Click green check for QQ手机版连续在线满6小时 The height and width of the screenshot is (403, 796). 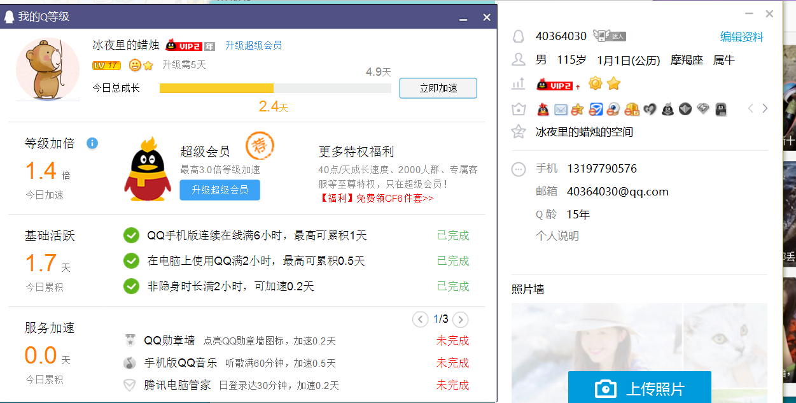[x=131, y=236]
